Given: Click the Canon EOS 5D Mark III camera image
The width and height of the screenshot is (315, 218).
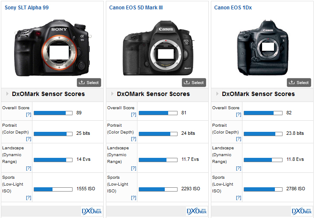Looking at the screenshot, I should click(x=158, y=48).
